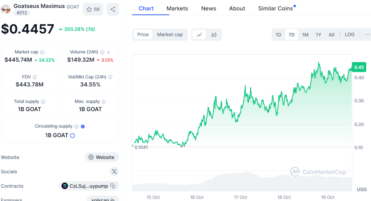371x201 pixels.
Task: Click the $149.32M volume value
Action: click(x=81, y=60)
